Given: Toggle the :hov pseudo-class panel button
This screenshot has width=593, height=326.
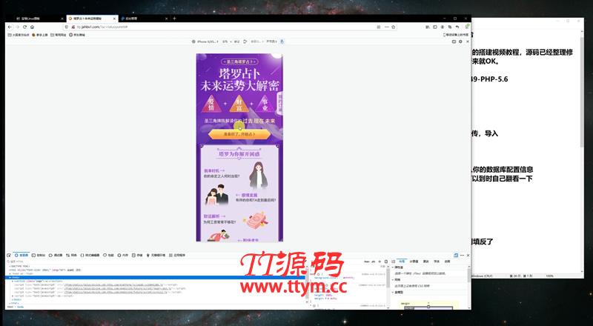Looking at the screenshot, I should point(366,262).
